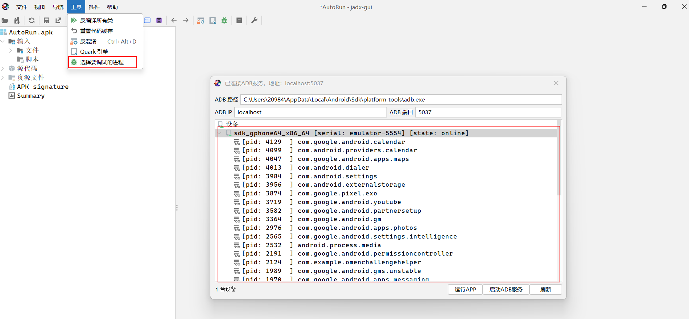Click the device icon beside sdk_gphone64_x86_64

229,133
